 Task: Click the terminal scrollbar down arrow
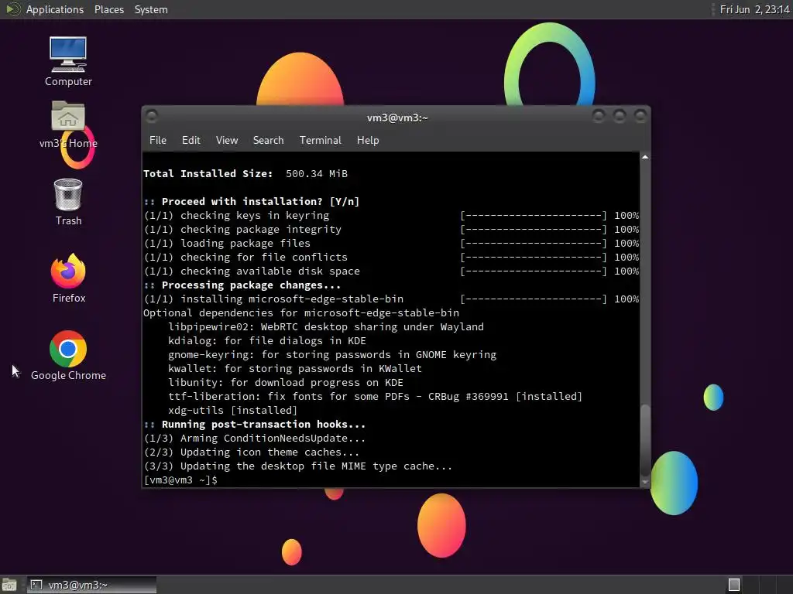point(645,483)
